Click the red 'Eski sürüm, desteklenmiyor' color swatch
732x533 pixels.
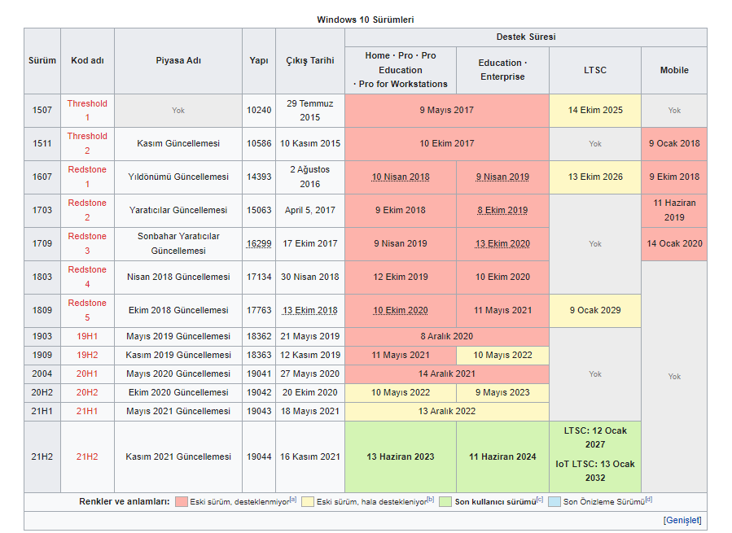point(181,502)
